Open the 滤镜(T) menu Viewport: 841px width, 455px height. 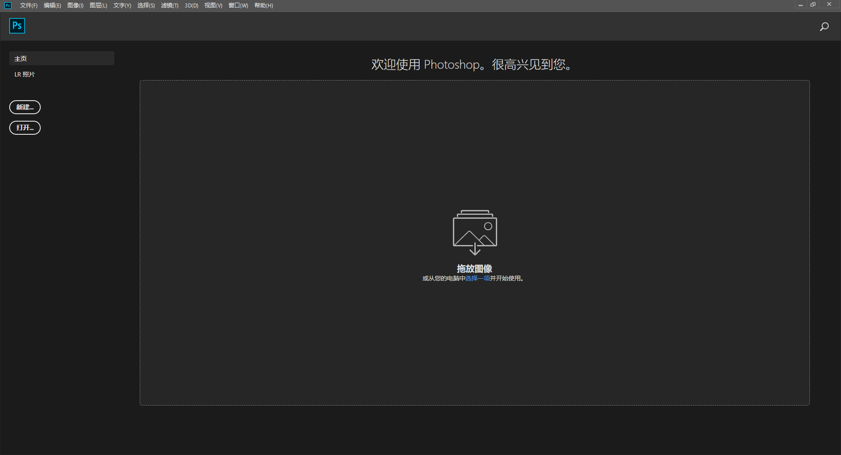(170, 5)
